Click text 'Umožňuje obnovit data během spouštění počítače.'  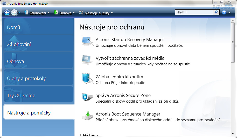(139, 45)
